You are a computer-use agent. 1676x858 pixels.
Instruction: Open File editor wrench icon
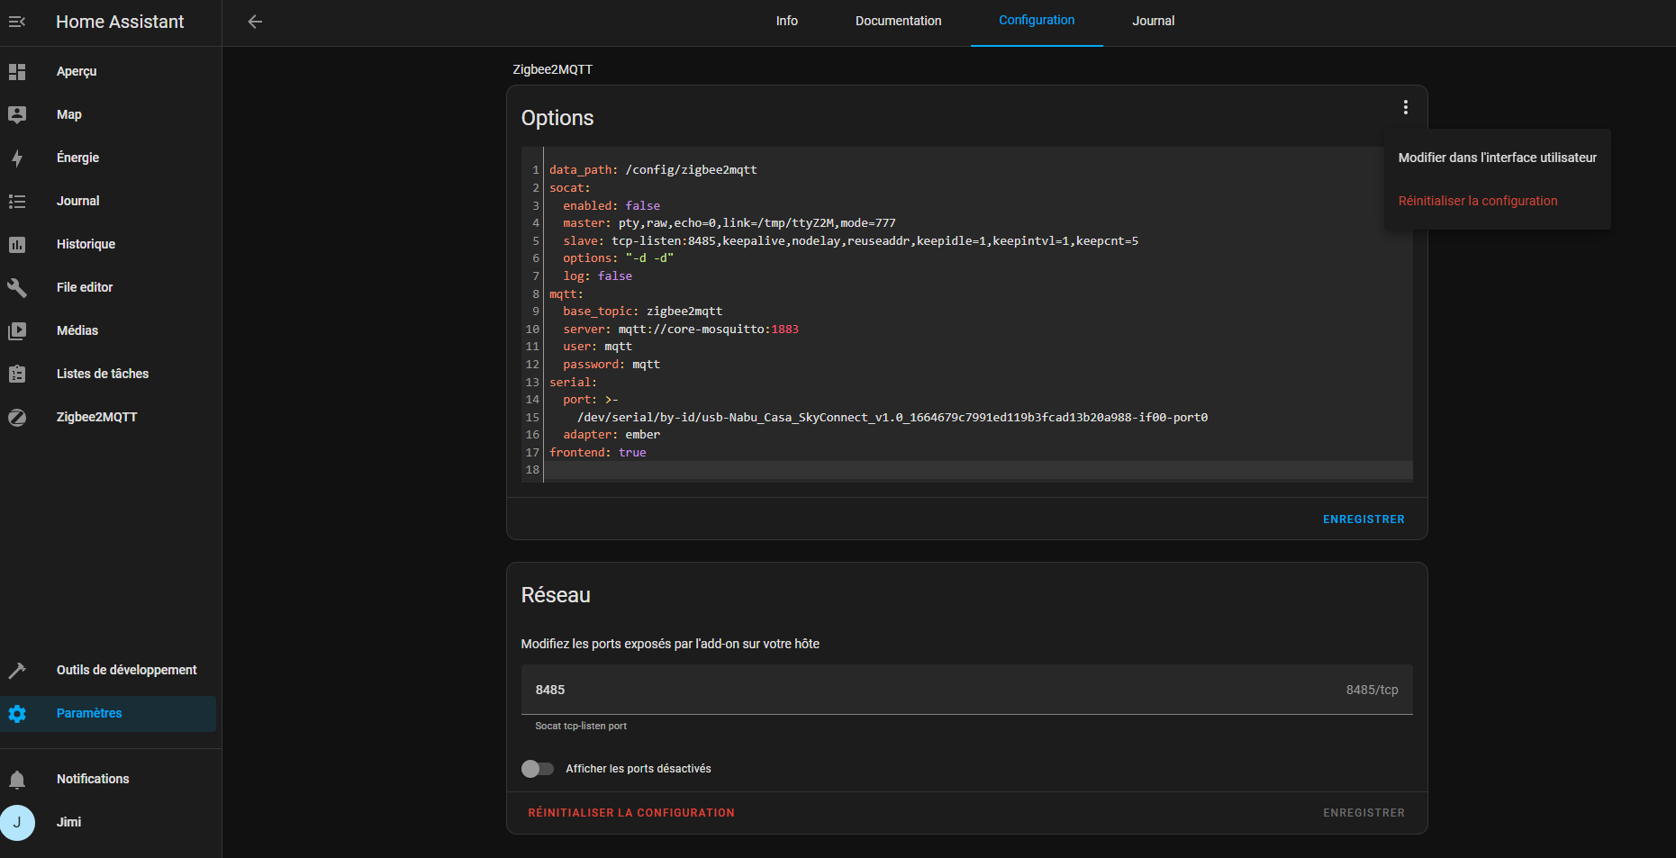17,287
